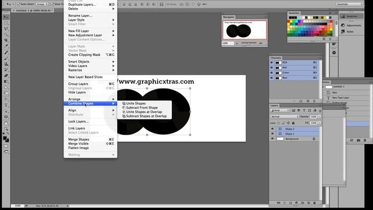Delete state with History panel trash
The width and height of the screenshot is (373, 210).
[x=365, y=140]
